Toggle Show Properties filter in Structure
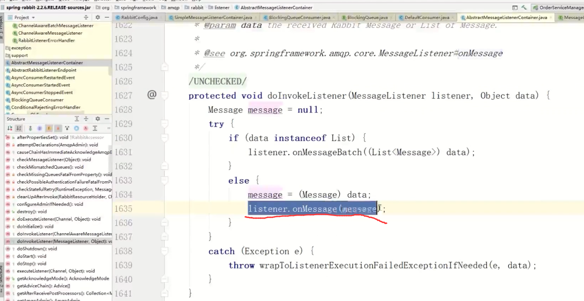The image size is (584, 301). tap(39, 128)
